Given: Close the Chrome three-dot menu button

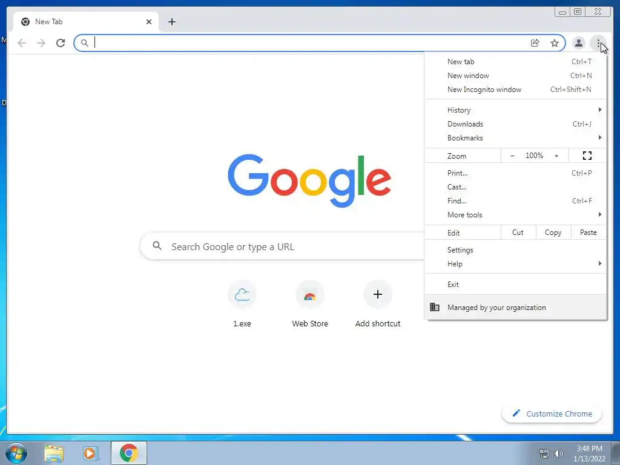Looking at the screenshot, I should pyautogui.click(x=598, y=43).
